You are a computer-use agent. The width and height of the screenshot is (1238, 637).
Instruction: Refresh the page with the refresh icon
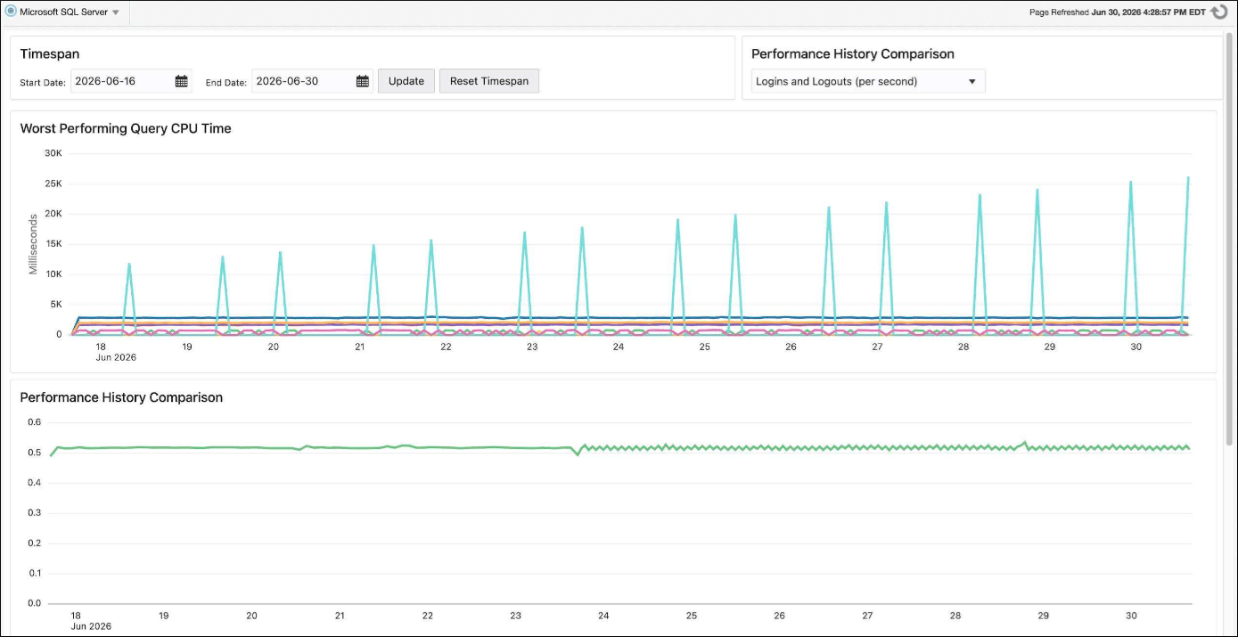[1219, 12]
